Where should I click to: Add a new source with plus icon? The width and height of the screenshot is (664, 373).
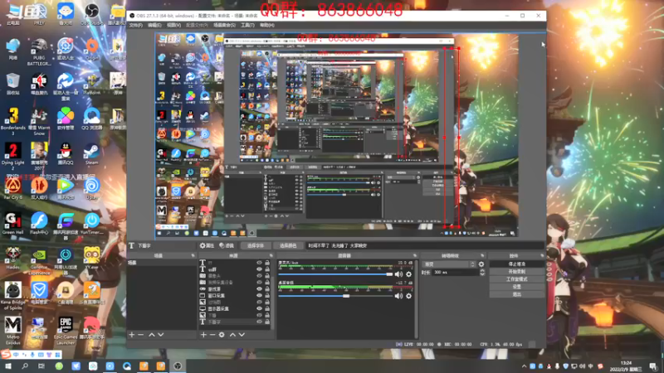click(203, 335)
